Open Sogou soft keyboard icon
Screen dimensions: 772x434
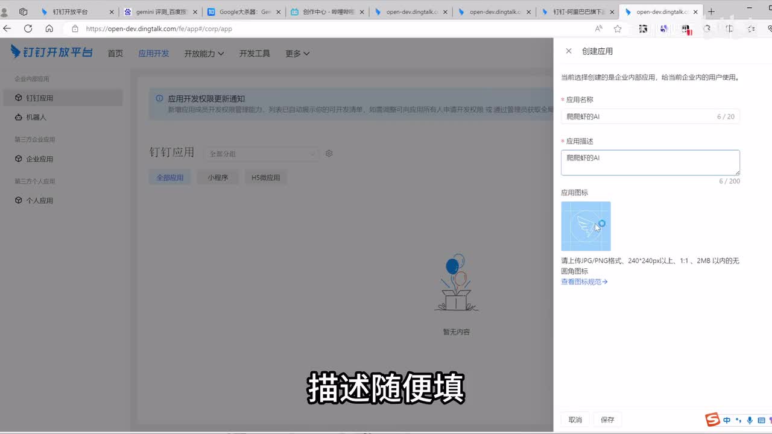761,420
